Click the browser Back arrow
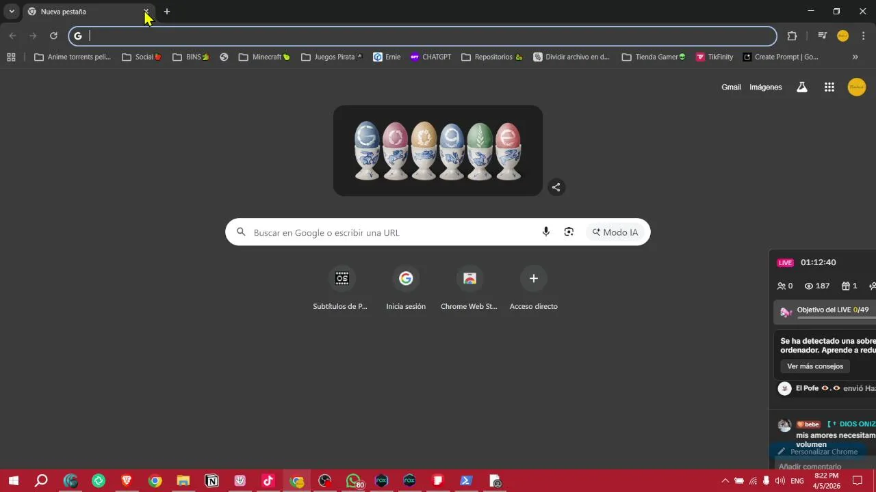This screenshot has width=876, height=492. (x=12, y=36)
